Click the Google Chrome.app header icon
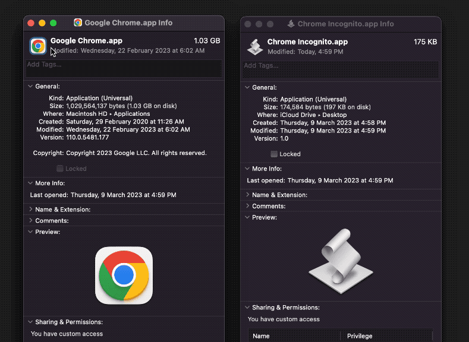The image size is (469, 342). (x=38, y=46)
